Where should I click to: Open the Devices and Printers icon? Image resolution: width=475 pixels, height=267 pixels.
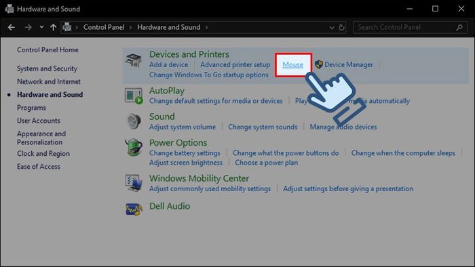(x=134, y=60)
